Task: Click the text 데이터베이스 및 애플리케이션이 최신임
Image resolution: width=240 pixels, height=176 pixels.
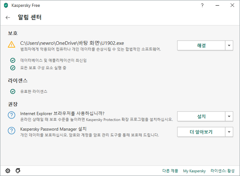Action: [53, 60]
